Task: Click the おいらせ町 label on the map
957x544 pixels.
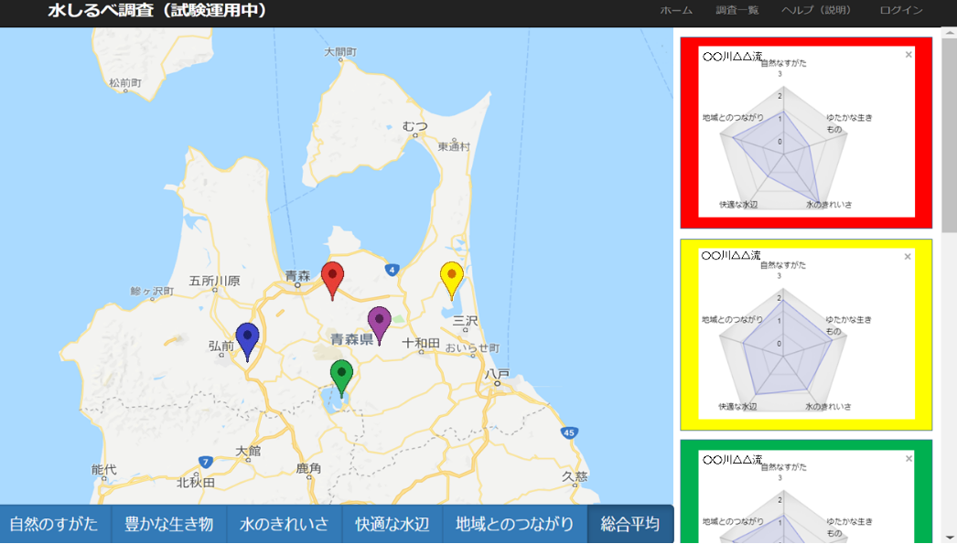Action: 472,347
